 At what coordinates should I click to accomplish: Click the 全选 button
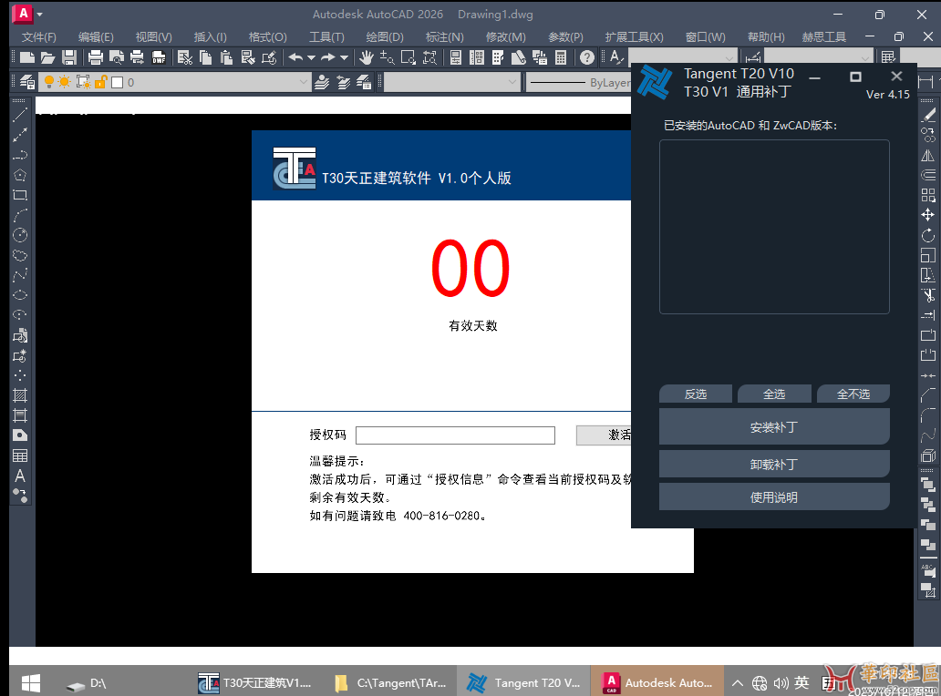[773, 394]
